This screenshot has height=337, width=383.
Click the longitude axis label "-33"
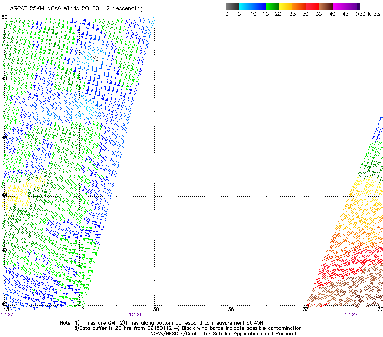click(304, 310)
